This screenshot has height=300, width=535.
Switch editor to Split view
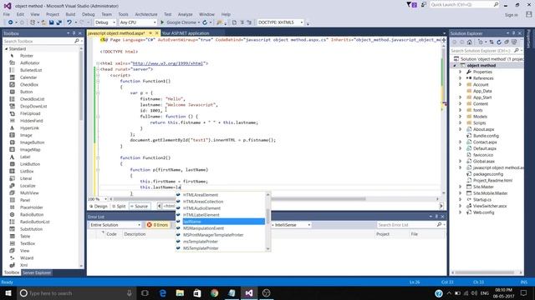(119, 206)
